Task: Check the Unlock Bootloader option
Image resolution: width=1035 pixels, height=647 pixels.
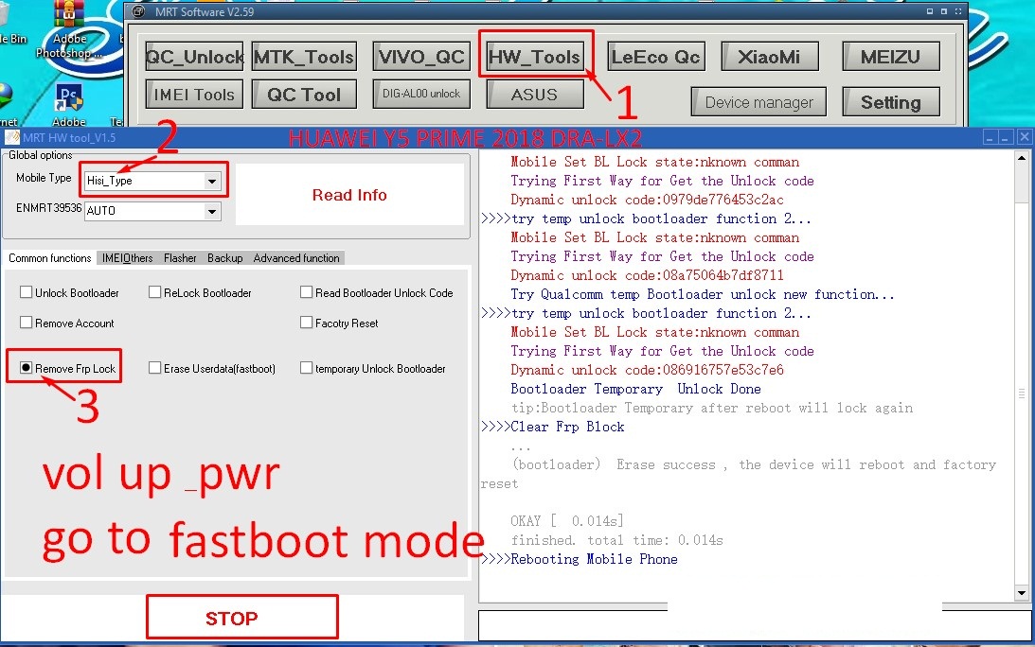Action: pyautogui.click(x=27, y=292)
